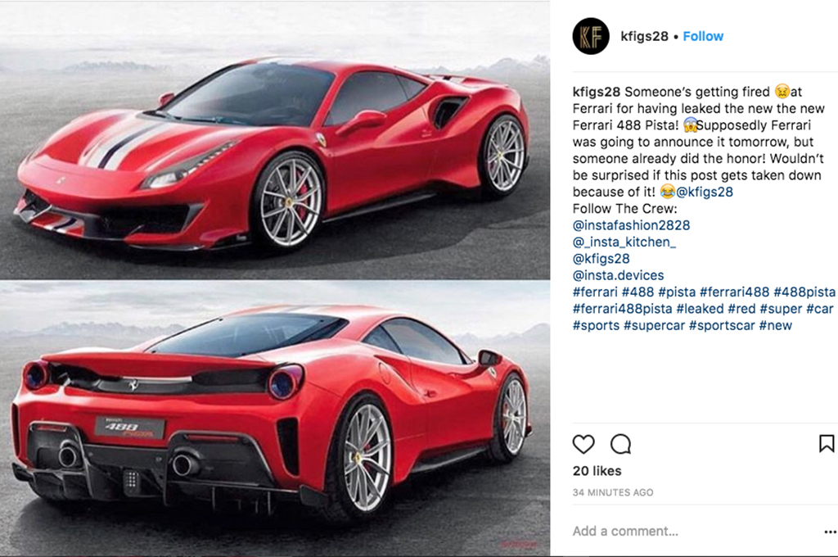
Task: Open the #leaked hashtag
Action: coord(700,309)
